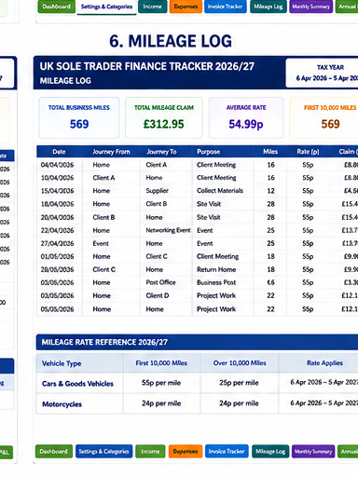Select the Total Mileage Claim value £312.95
358x477 pixels.
coord(163,124)
